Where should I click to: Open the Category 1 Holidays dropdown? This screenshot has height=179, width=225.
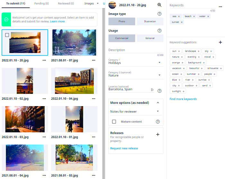coord(136,62)
